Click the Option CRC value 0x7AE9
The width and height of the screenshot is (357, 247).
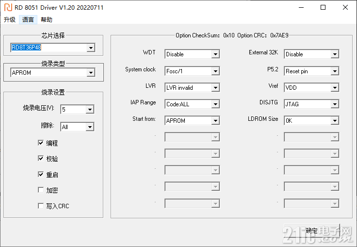tap(279, 35)
